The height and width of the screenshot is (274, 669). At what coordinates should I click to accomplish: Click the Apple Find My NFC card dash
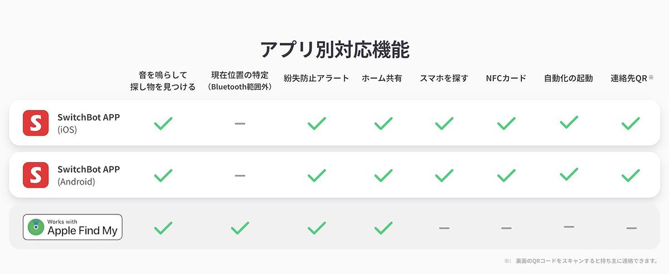click(506, 228)
